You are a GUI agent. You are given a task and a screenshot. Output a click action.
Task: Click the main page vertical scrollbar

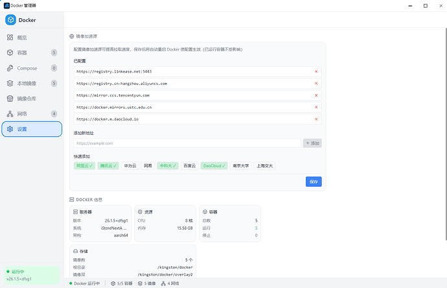[x=446, y=134]
